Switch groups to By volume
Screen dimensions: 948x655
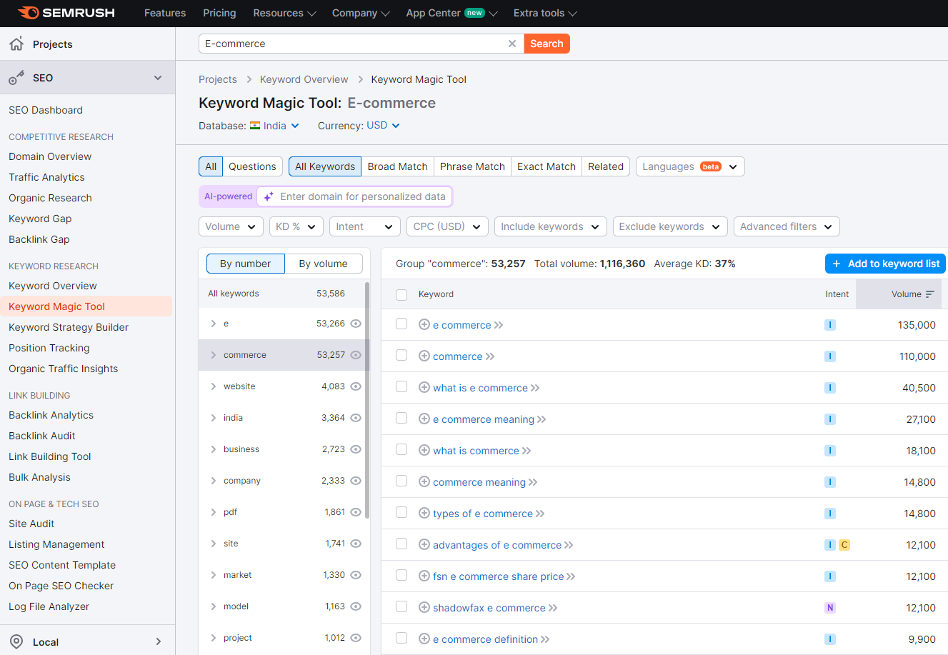(x=324, y=264)
